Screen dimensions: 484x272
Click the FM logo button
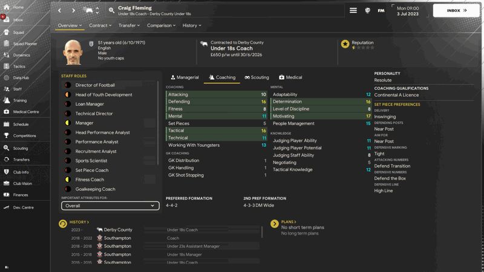(x=381, y=10)
